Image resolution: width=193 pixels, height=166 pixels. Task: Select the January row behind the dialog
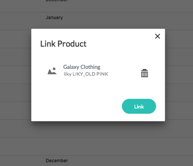click(x=54, y=18)
